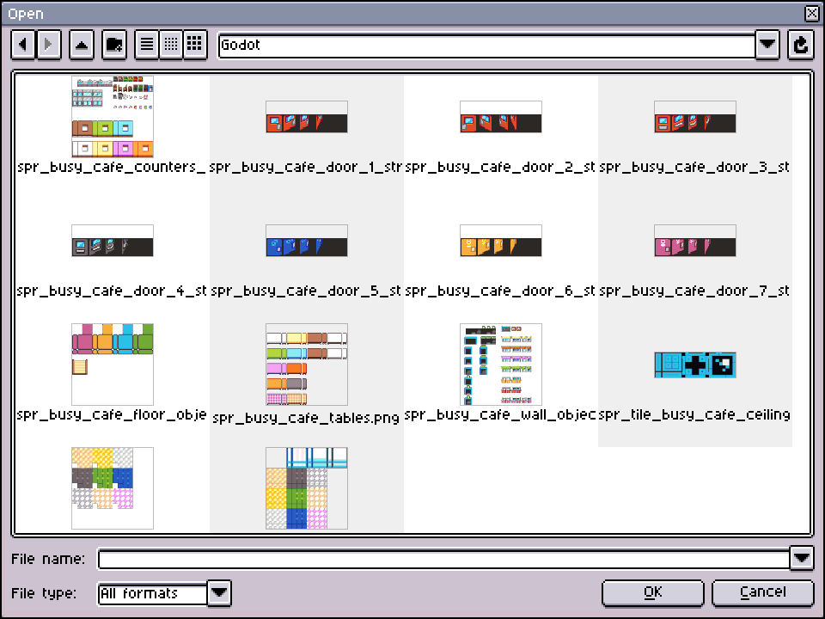Click the spr_busy_cafe_door_6_st file name

click(x=500, y=291)
